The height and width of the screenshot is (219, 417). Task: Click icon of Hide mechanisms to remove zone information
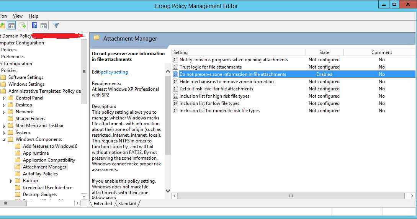(175, 82)
